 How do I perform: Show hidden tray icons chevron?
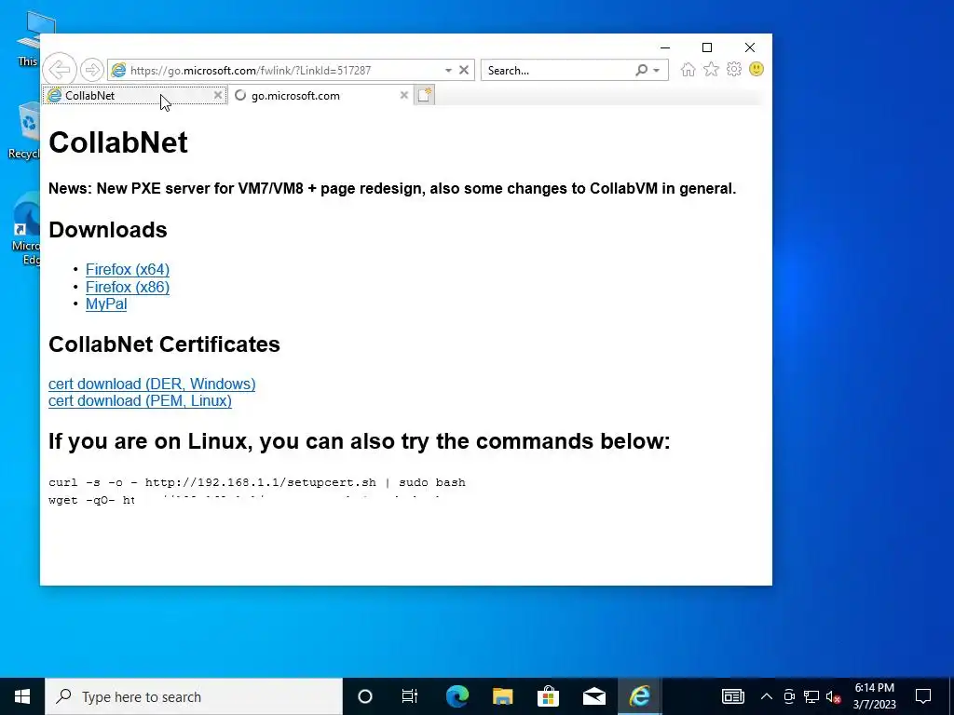pyautogui.click(x=767, y=696)
